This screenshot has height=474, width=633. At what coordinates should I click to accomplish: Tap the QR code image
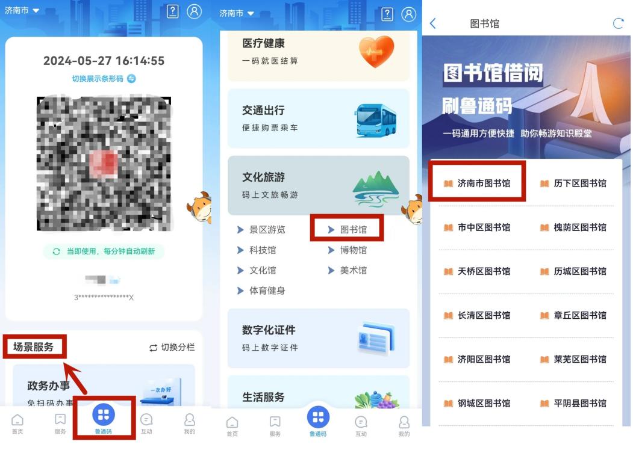[x=104, y=164]
